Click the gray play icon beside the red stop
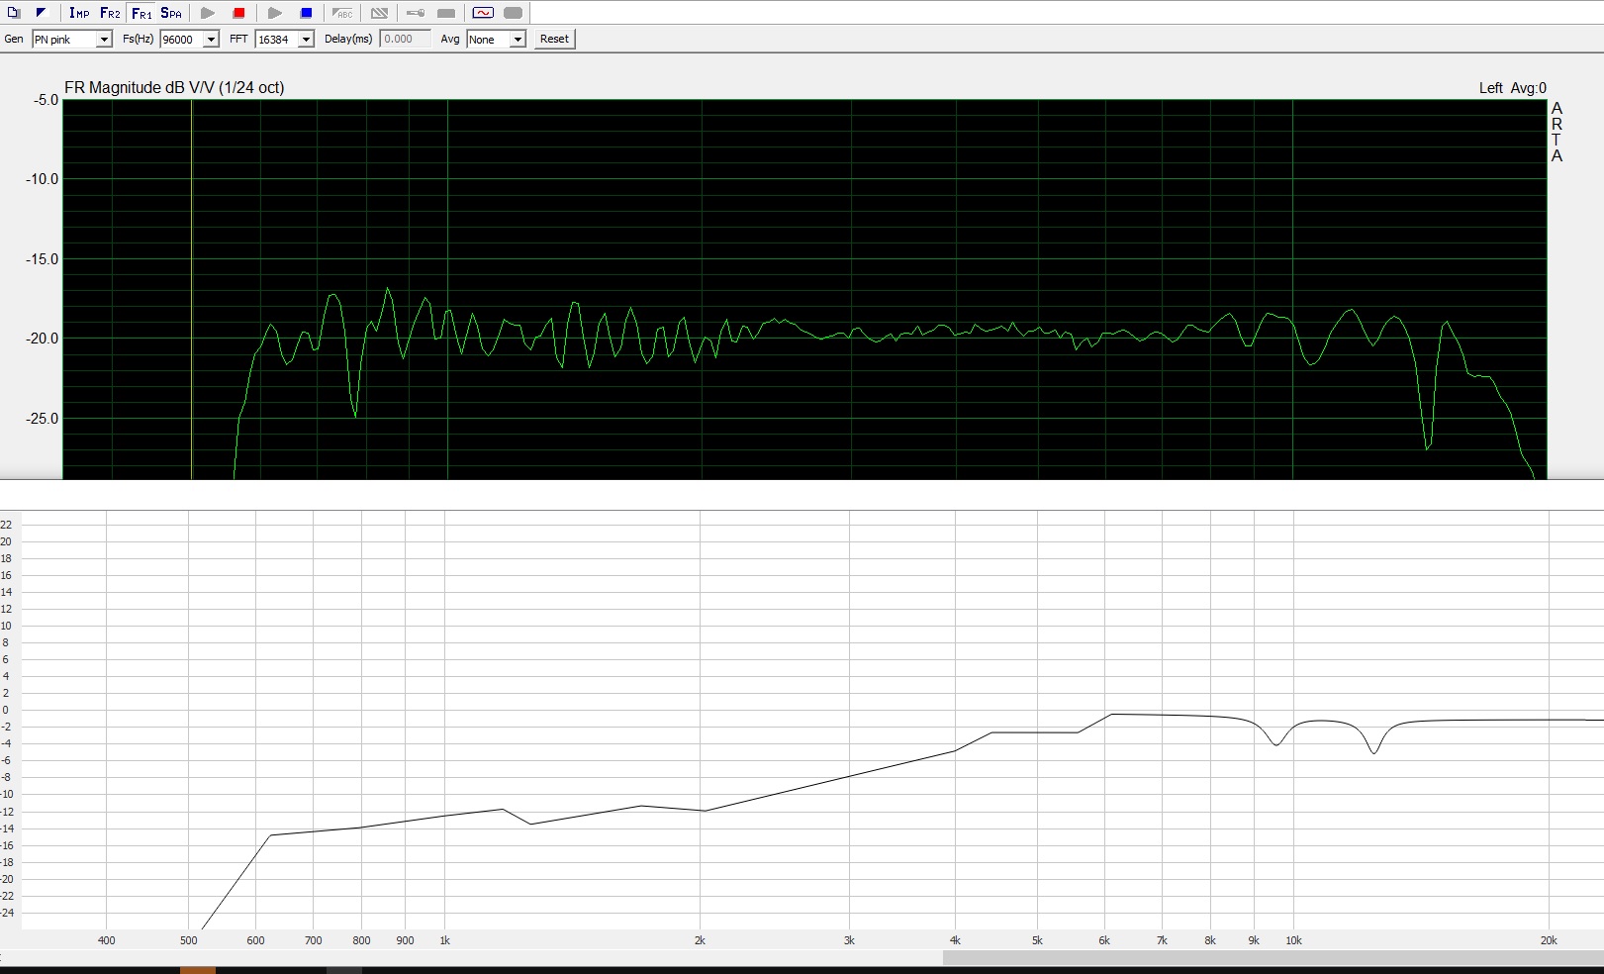1604x974 pixels. (x=208, y=13)
